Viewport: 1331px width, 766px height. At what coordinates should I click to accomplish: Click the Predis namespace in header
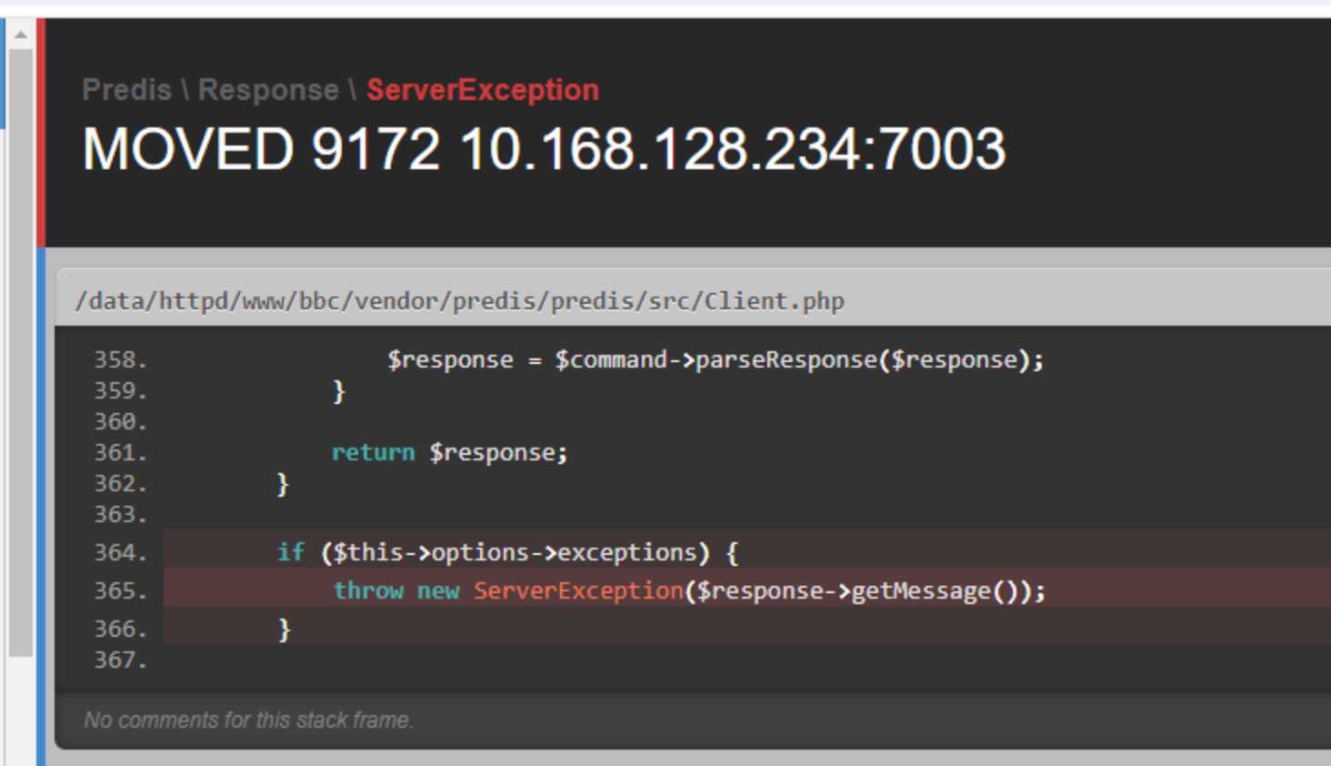click(x=126, y=90)
